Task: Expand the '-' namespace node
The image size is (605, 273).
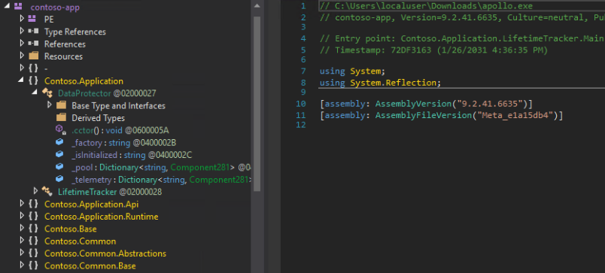Action: coord(22,68)
